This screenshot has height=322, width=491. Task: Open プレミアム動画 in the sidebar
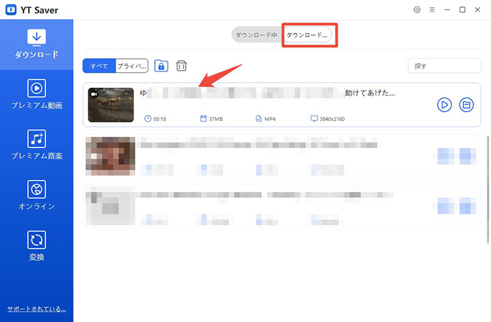(x=36, y=94)
